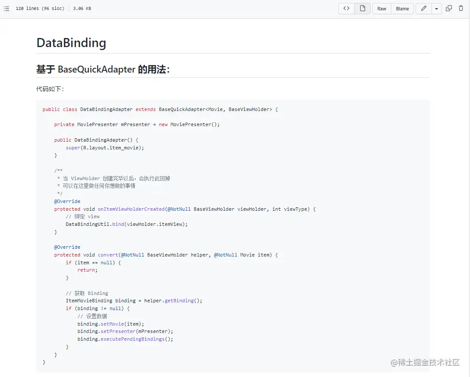
Task: Delete this file with trash icon
Action: click(x=461, y=8)
